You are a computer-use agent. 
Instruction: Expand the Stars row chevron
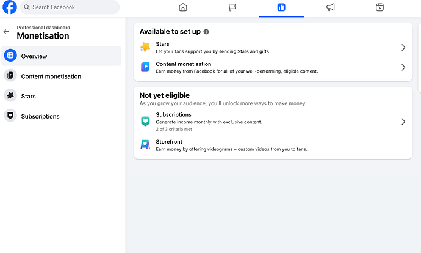[403, 48]
